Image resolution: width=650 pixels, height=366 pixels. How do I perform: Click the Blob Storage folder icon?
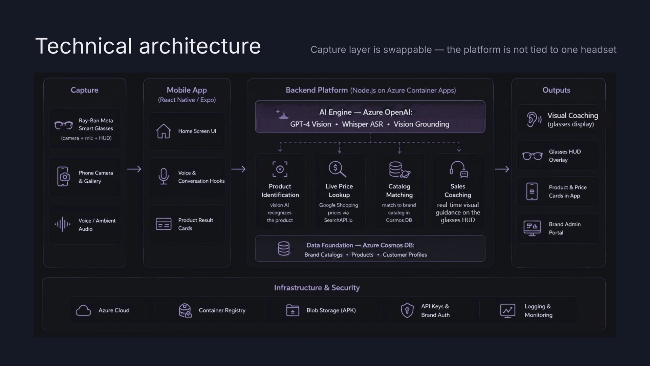point(292,310)
